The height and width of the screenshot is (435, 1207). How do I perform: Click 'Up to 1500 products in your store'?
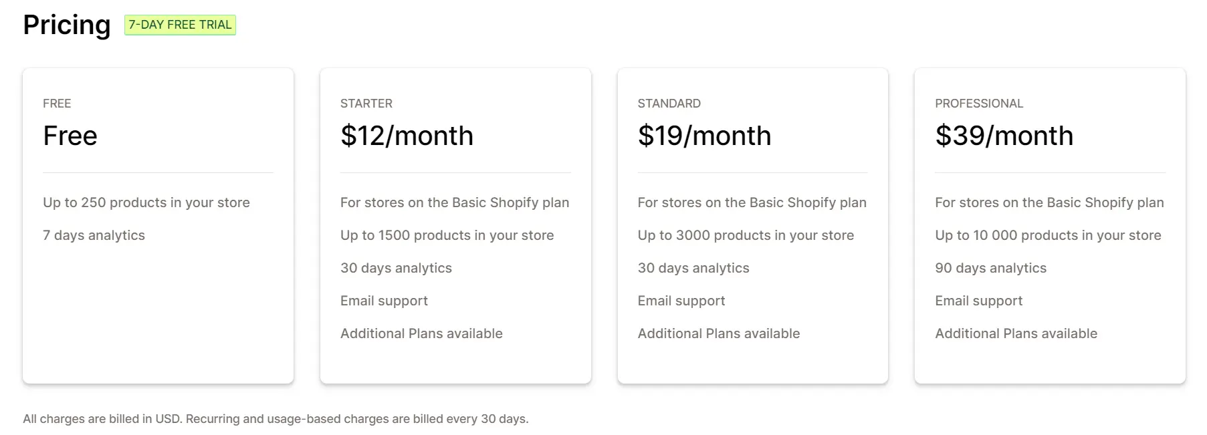click(x=447, y=235)
